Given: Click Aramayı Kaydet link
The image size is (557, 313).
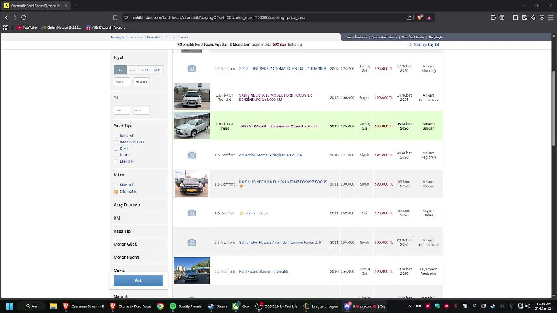Looking at the screenshot, I should 426,44.
